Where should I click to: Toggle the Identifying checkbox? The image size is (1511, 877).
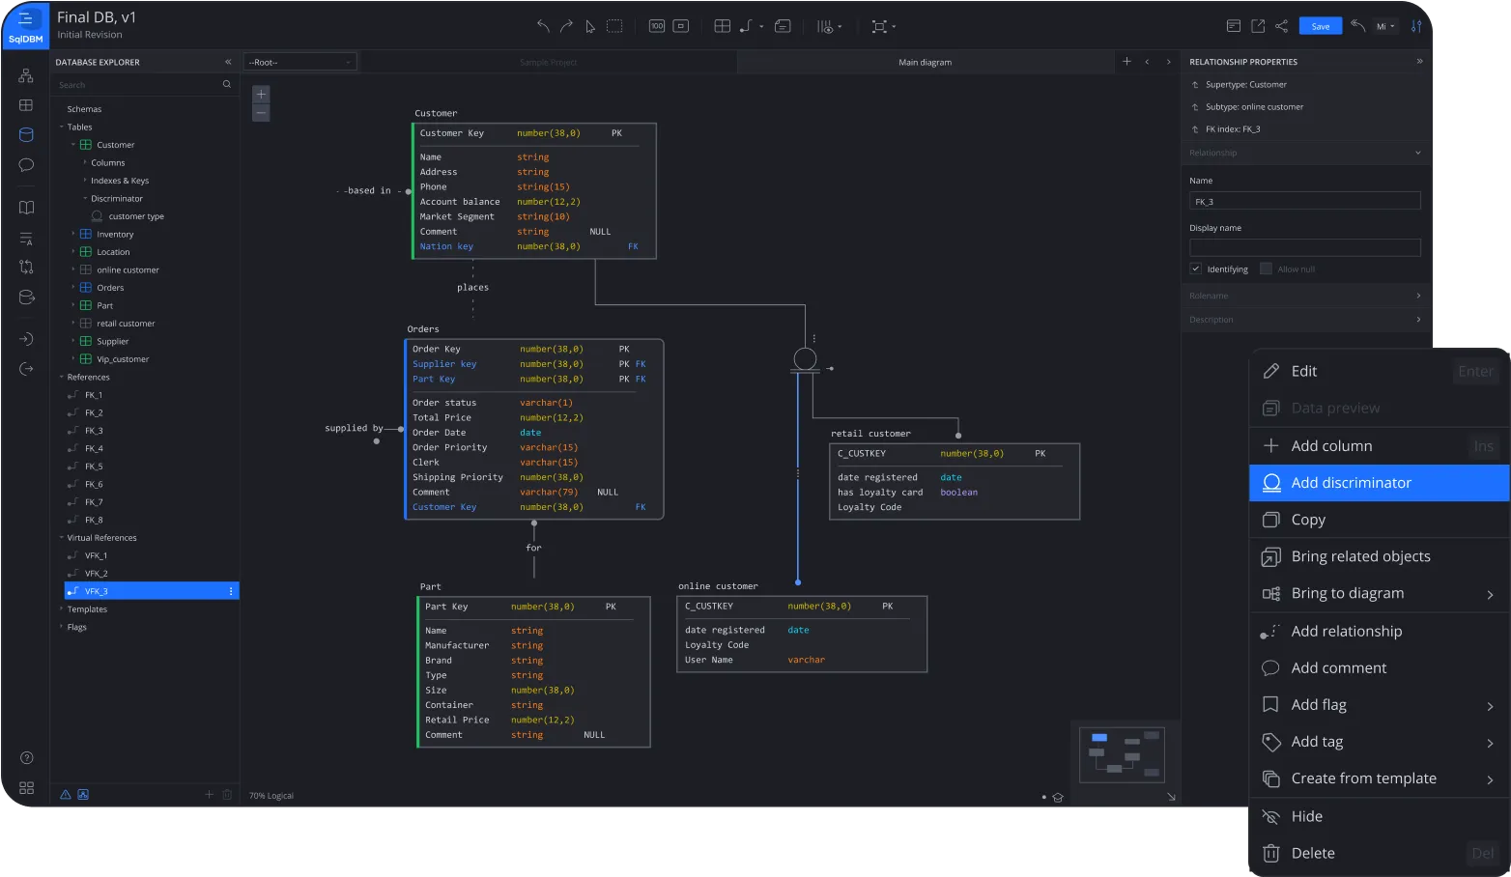point(1196,269)
